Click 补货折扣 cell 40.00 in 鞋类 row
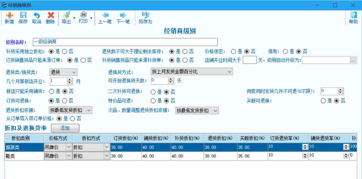The height and width of the screenshot is (179, 362). pos(188,156)
